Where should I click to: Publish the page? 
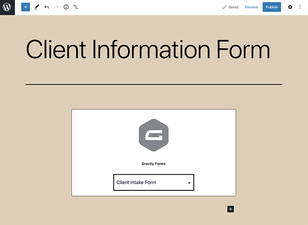tap(272, 7)
